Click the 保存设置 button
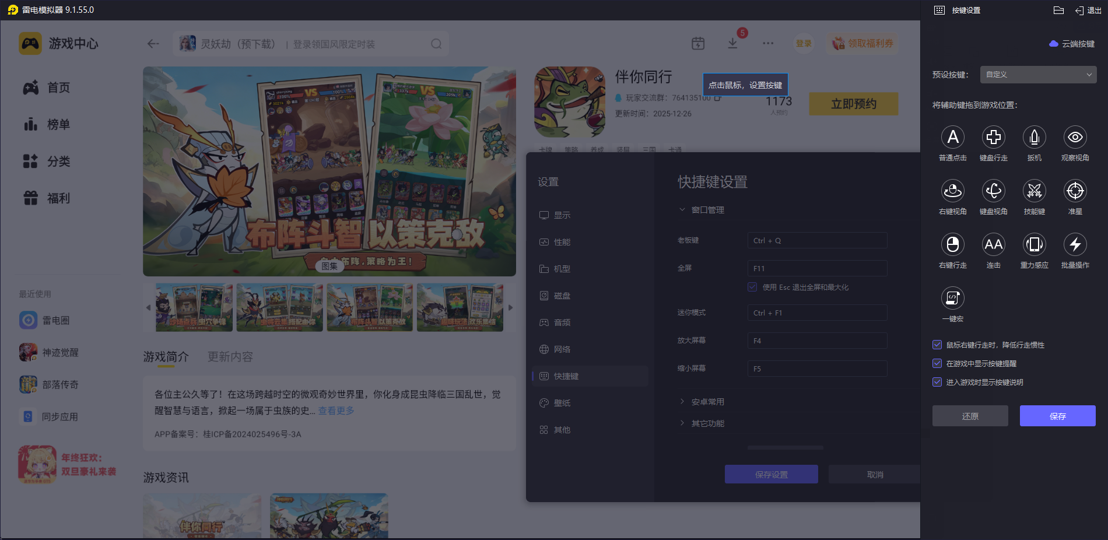1108x540 pixels. click(772, 474)
